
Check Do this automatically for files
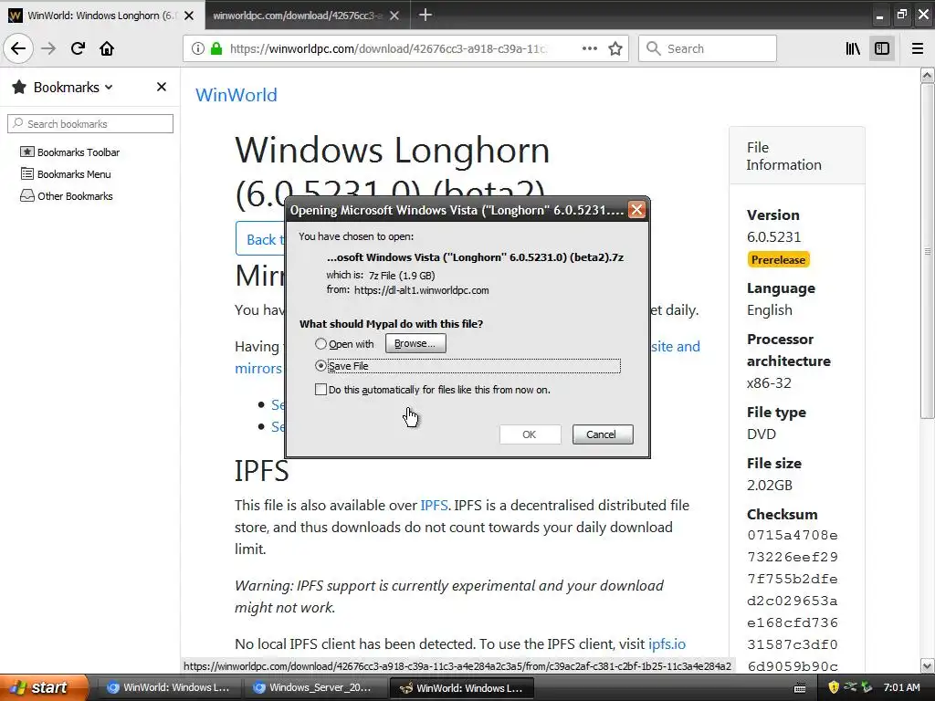pos(320,390)
